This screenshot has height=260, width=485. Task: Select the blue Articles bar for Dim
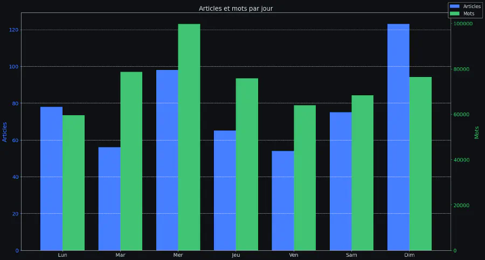tap(398, 137)
